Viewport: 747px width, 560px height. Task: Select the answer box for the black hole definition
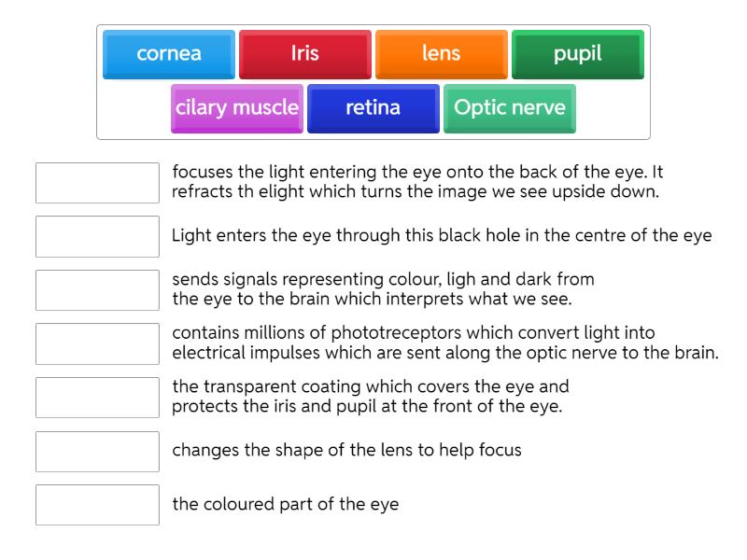97,236
